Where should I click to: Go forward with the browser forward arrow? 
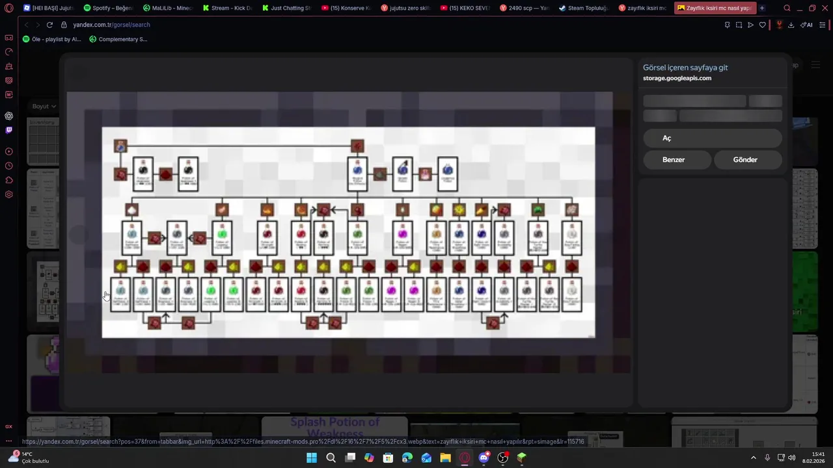pyautogui.click(x=37, y=25)
